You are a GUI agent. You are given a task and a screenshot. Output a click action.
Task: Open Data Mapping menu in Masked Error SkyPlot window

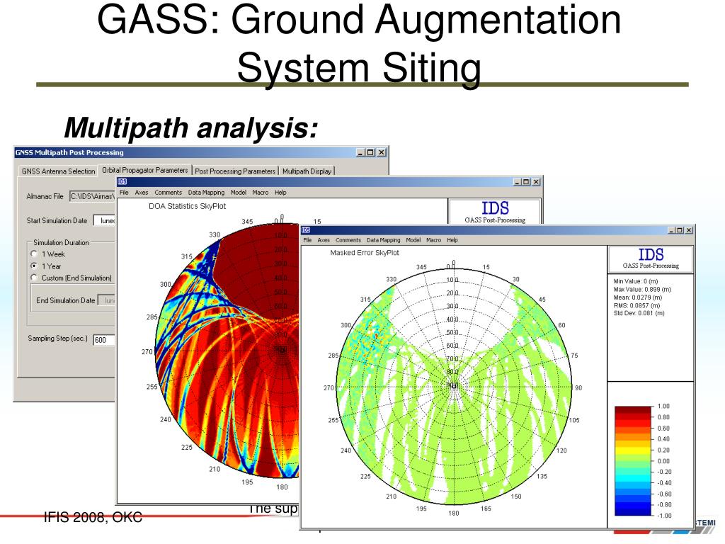coord(383,240)
